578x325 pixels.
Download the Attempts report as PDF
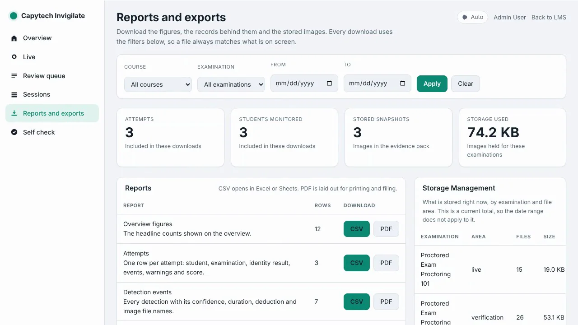coord(386,263)
